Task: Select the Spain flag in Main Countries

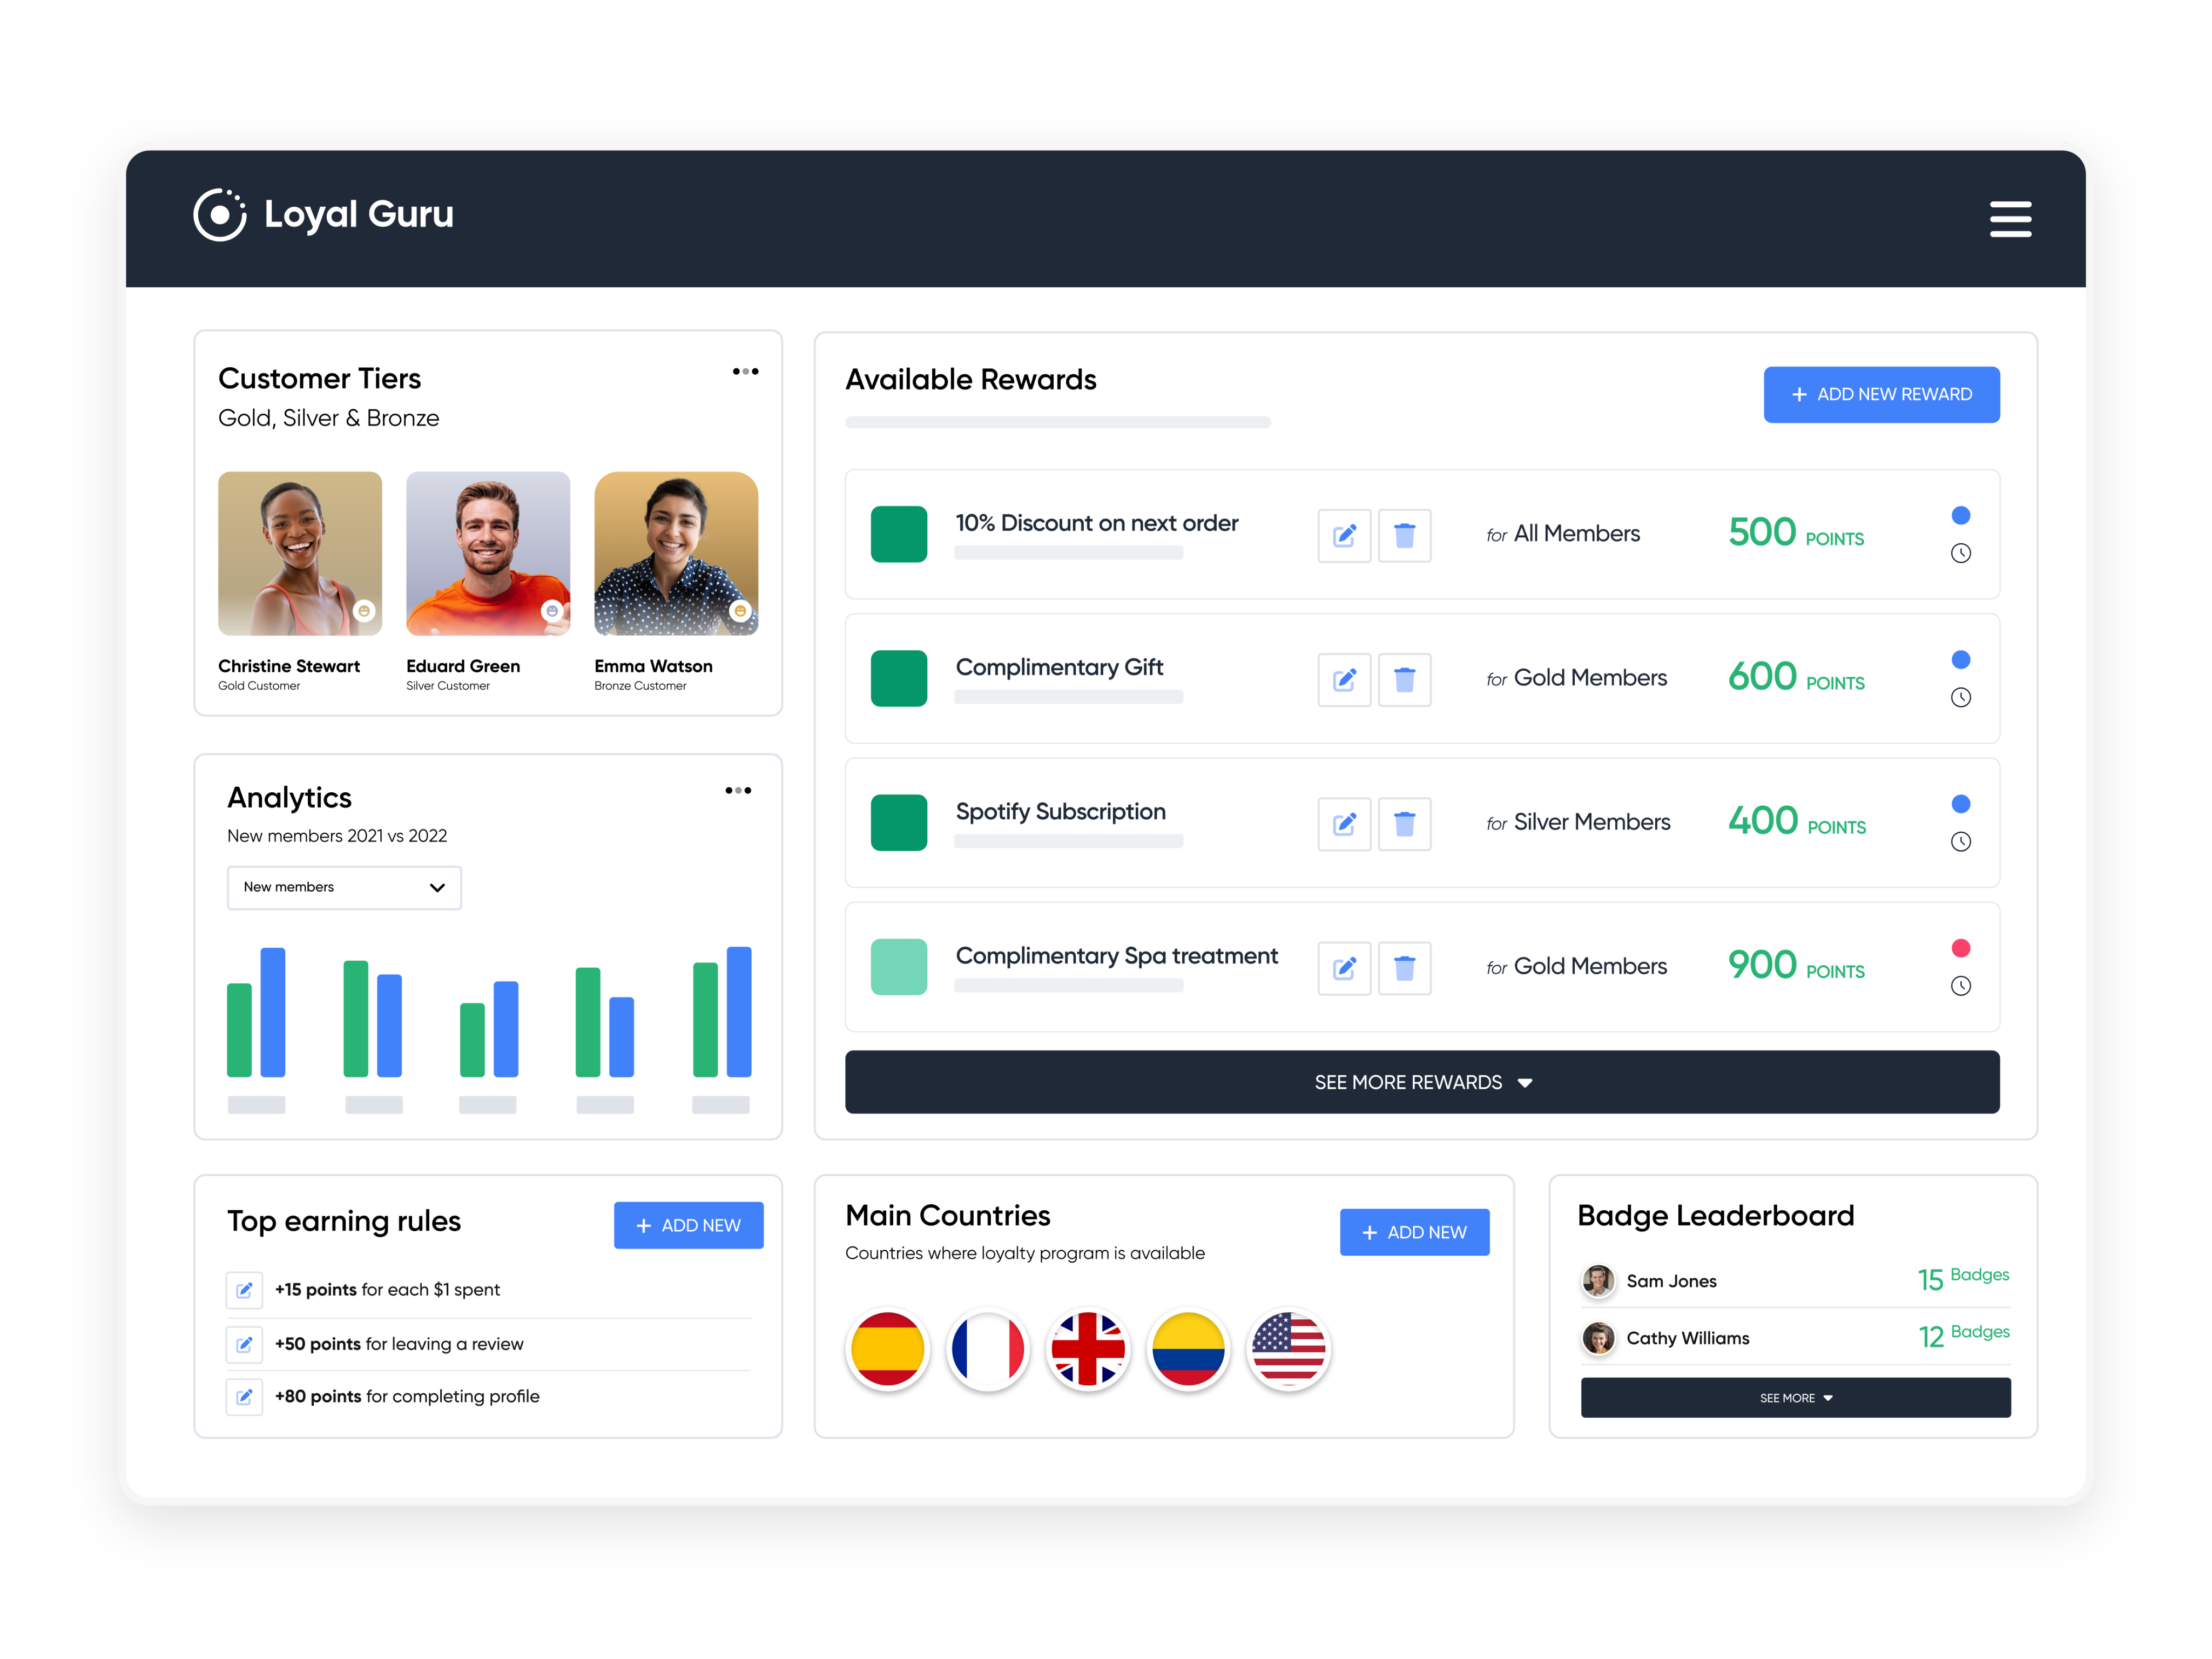Action: (888, 1349)
